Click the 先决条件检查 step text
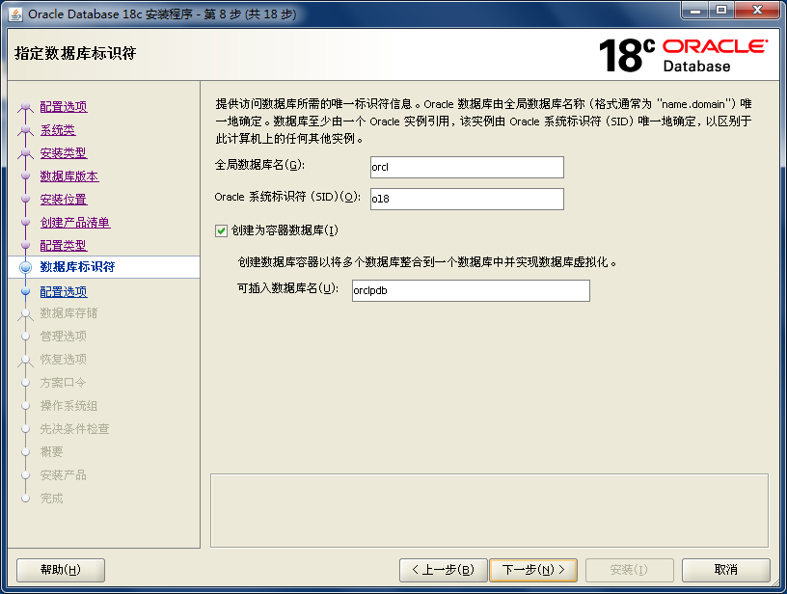 [75, 428]
